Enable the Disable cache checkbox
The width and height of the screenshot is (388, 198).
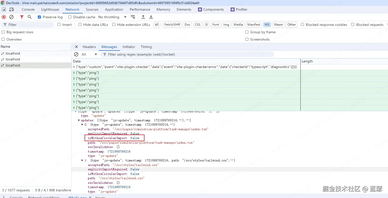70,17
